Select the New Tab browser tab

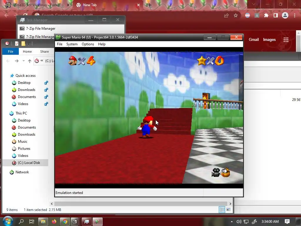click(x=108, y=5)
